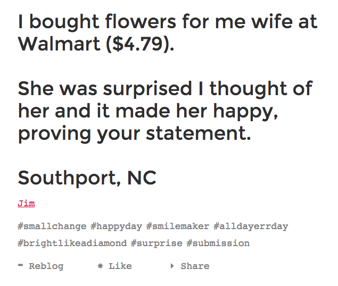Open the #brightlikeadiamond tag
338x286 pixels.
pos(72,243)
